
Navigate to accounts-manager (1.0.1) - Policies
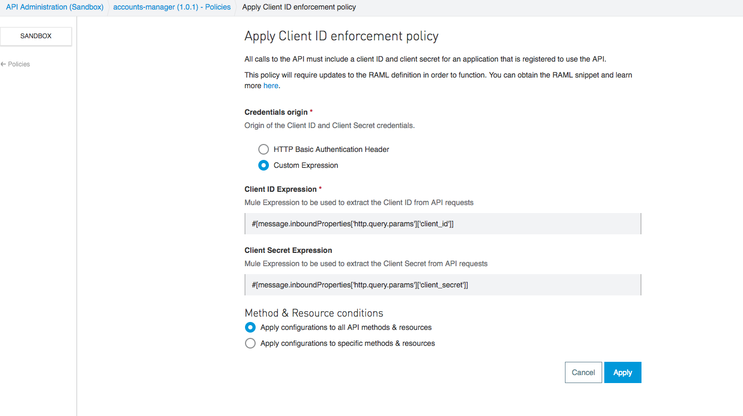[x=171, y=7]
